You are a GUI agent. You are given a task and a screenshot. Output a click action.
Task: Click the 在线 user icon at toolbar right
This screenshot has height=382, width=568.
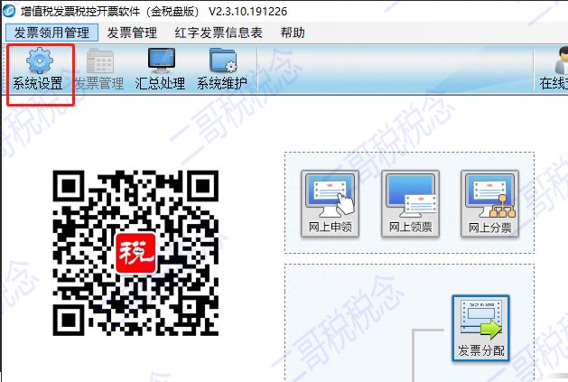tap(554, 61)
